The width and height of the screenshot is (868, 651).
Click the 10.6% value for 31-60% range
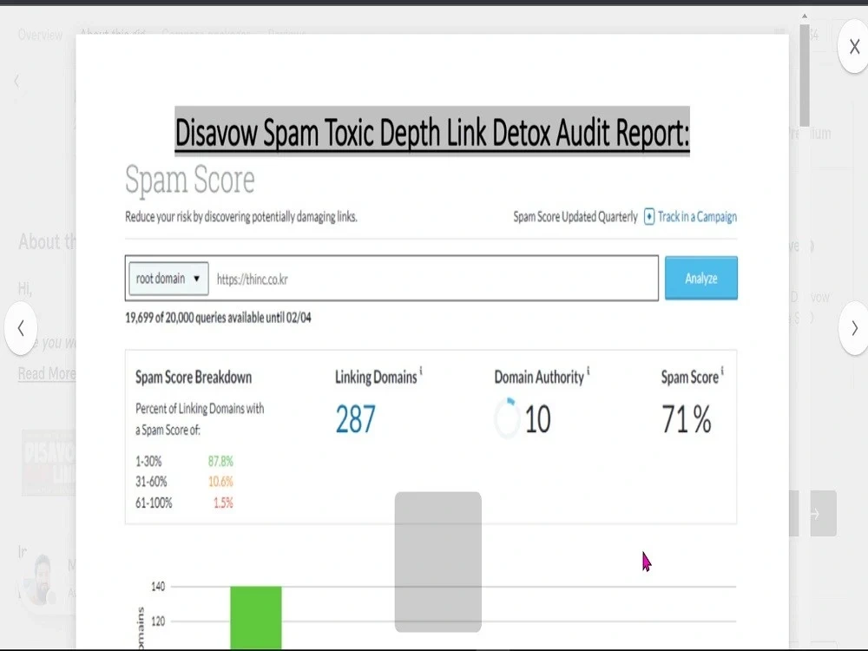coord(220,482)
